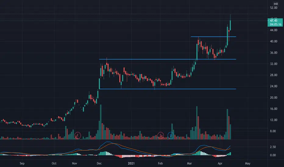Open the INR currency selector
Image resolution: width=284 pixels, height=167 pixels.
[x=276, y=4]
